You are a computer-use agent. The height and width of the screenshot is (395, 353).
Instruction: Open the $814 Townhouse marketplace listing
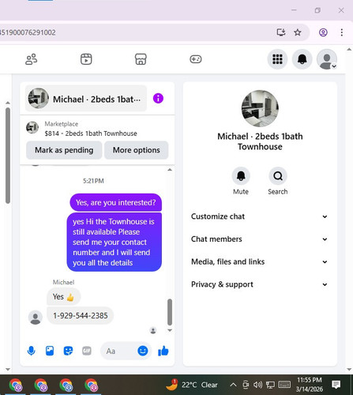click(91, 134)
